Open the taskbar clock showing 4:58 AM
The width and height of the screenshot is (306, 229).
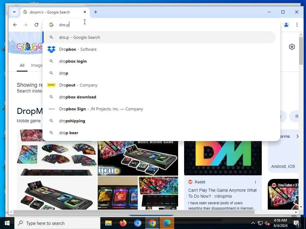(280, 223)
